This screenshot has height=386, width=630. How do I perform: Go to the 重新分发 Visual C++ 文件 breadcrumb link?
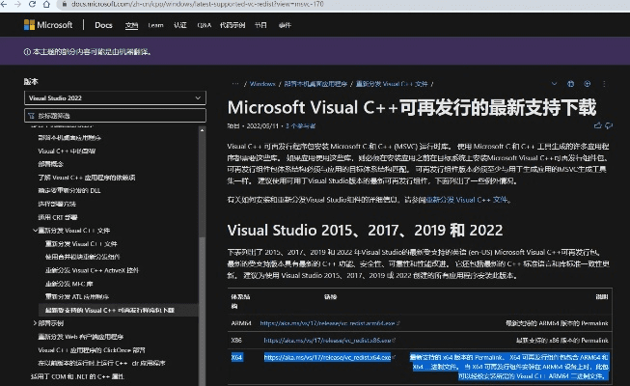click(392, 84)
